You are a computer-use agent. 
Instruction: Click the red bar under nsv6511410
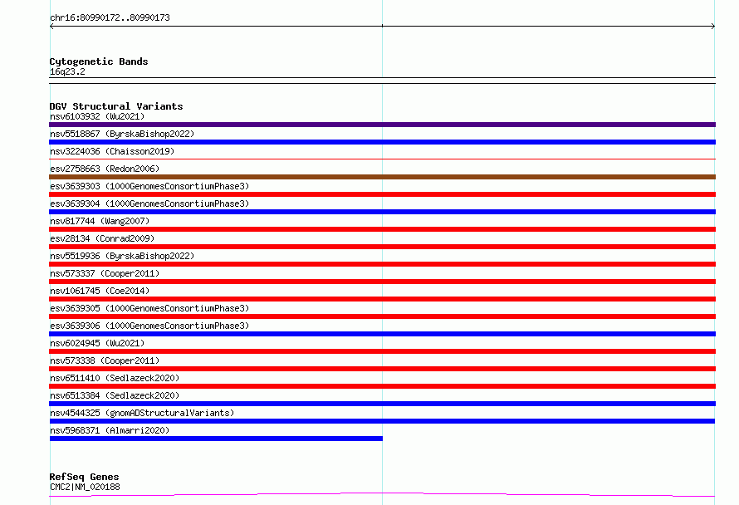tap(382, 386)
